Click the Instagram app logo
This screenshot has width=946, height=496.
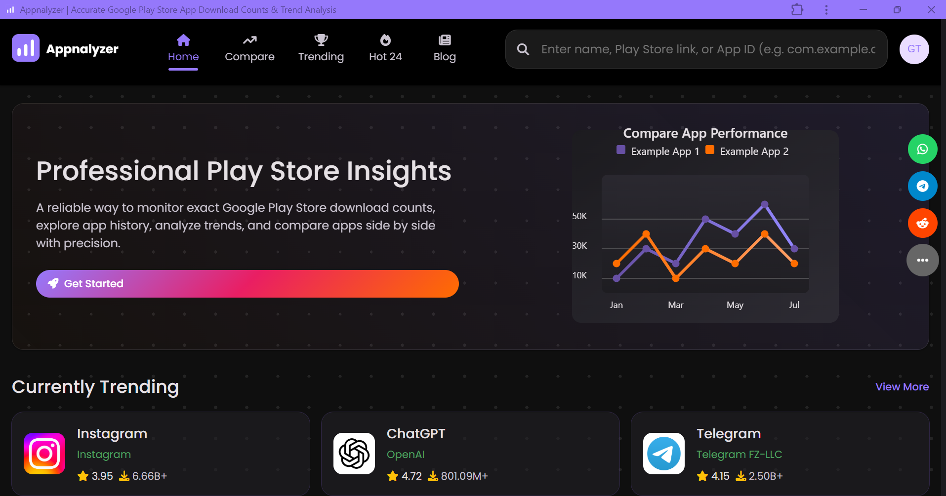point(44,453)
